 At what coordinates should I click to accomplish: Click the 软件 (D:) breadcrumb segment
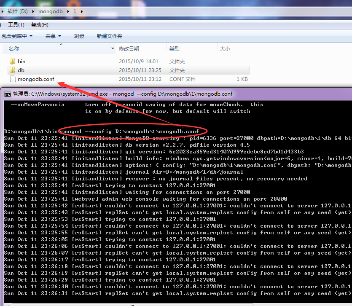pos(18,11)
